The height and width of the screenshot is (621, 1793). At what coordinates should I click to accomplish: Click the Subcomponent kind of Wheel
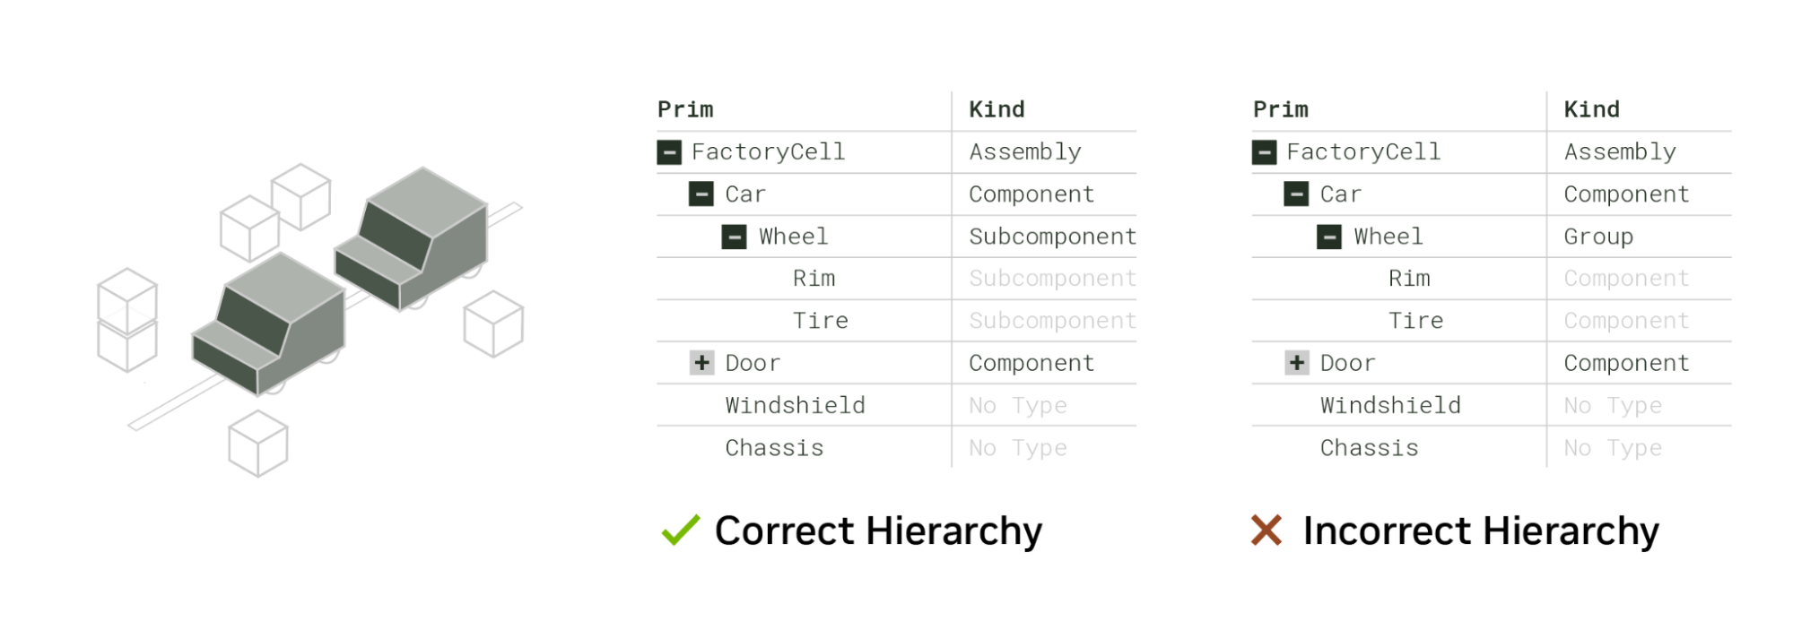[1052, 237]
